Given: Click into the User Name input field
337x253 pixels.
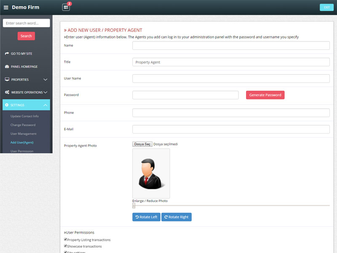Looking at the screenshot, I should pyautogui.click(x=231, y=78).
